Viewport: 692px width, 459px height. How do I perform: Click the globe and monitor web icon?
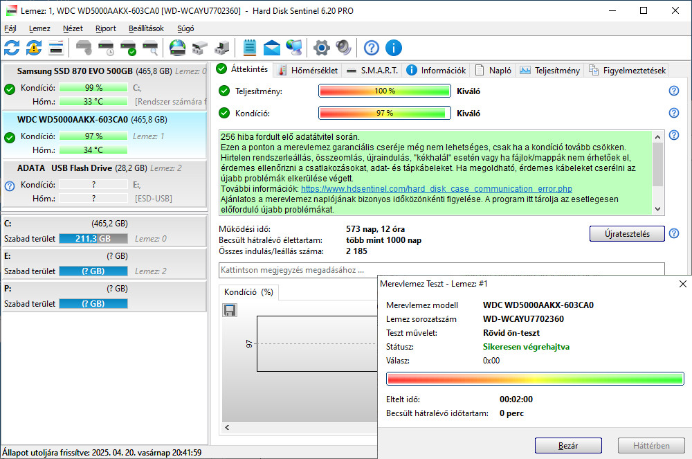tap(294, 48)
